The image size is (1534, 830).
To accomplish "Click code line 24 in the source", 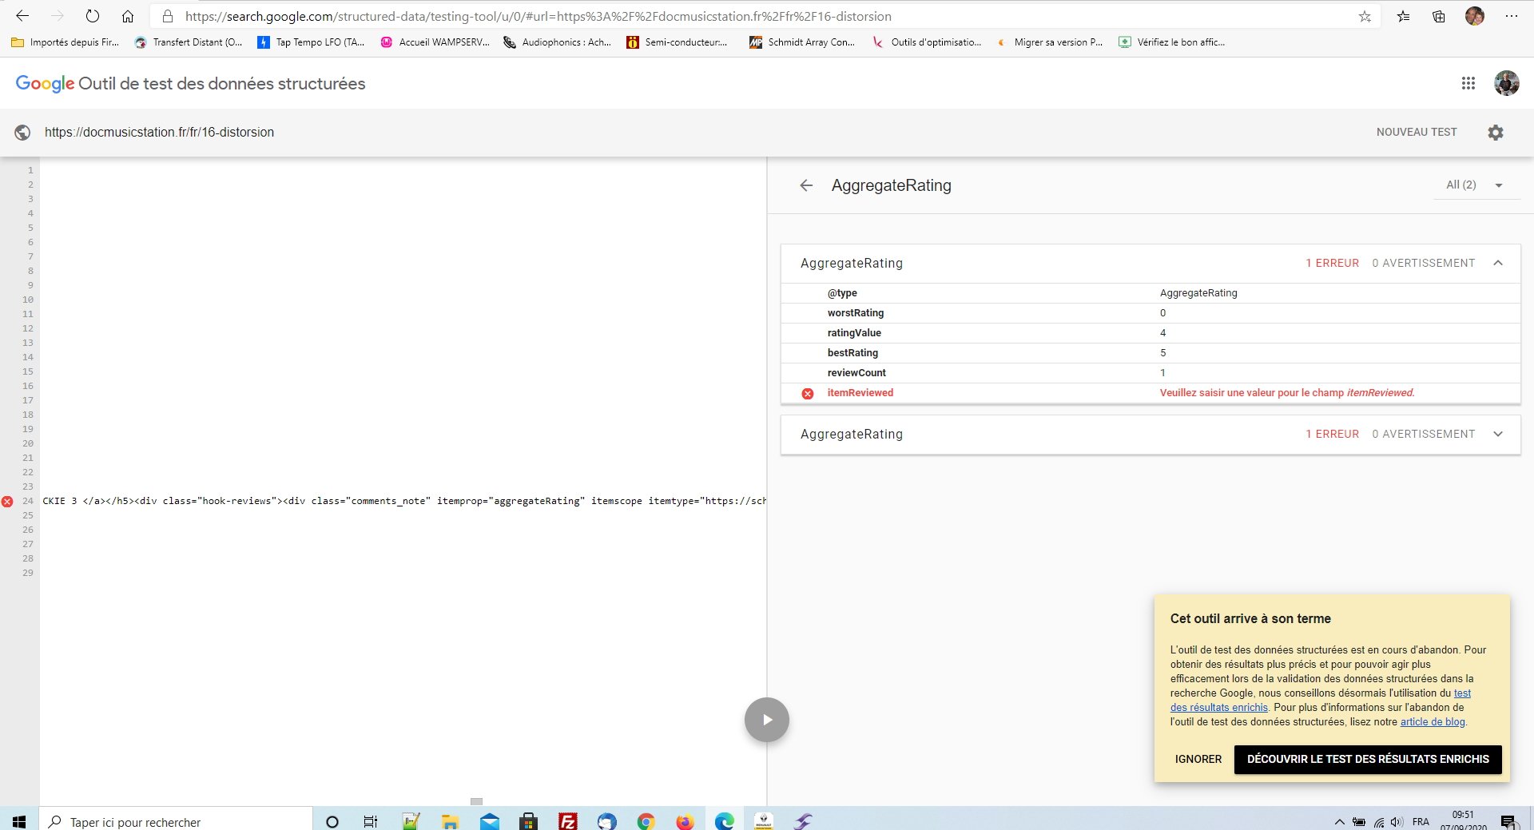I will (403, 502).
